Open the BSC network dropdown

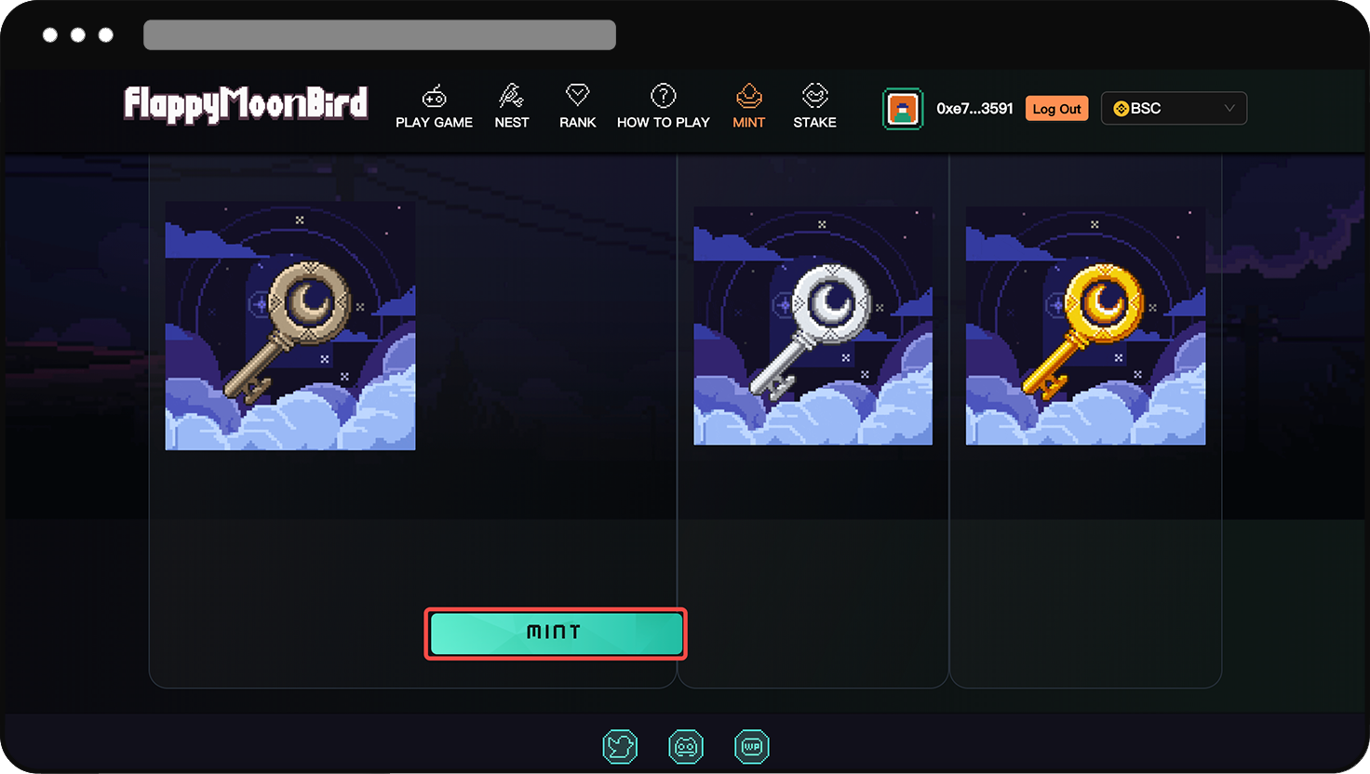pyautogui.click(x=1173, y=109)
